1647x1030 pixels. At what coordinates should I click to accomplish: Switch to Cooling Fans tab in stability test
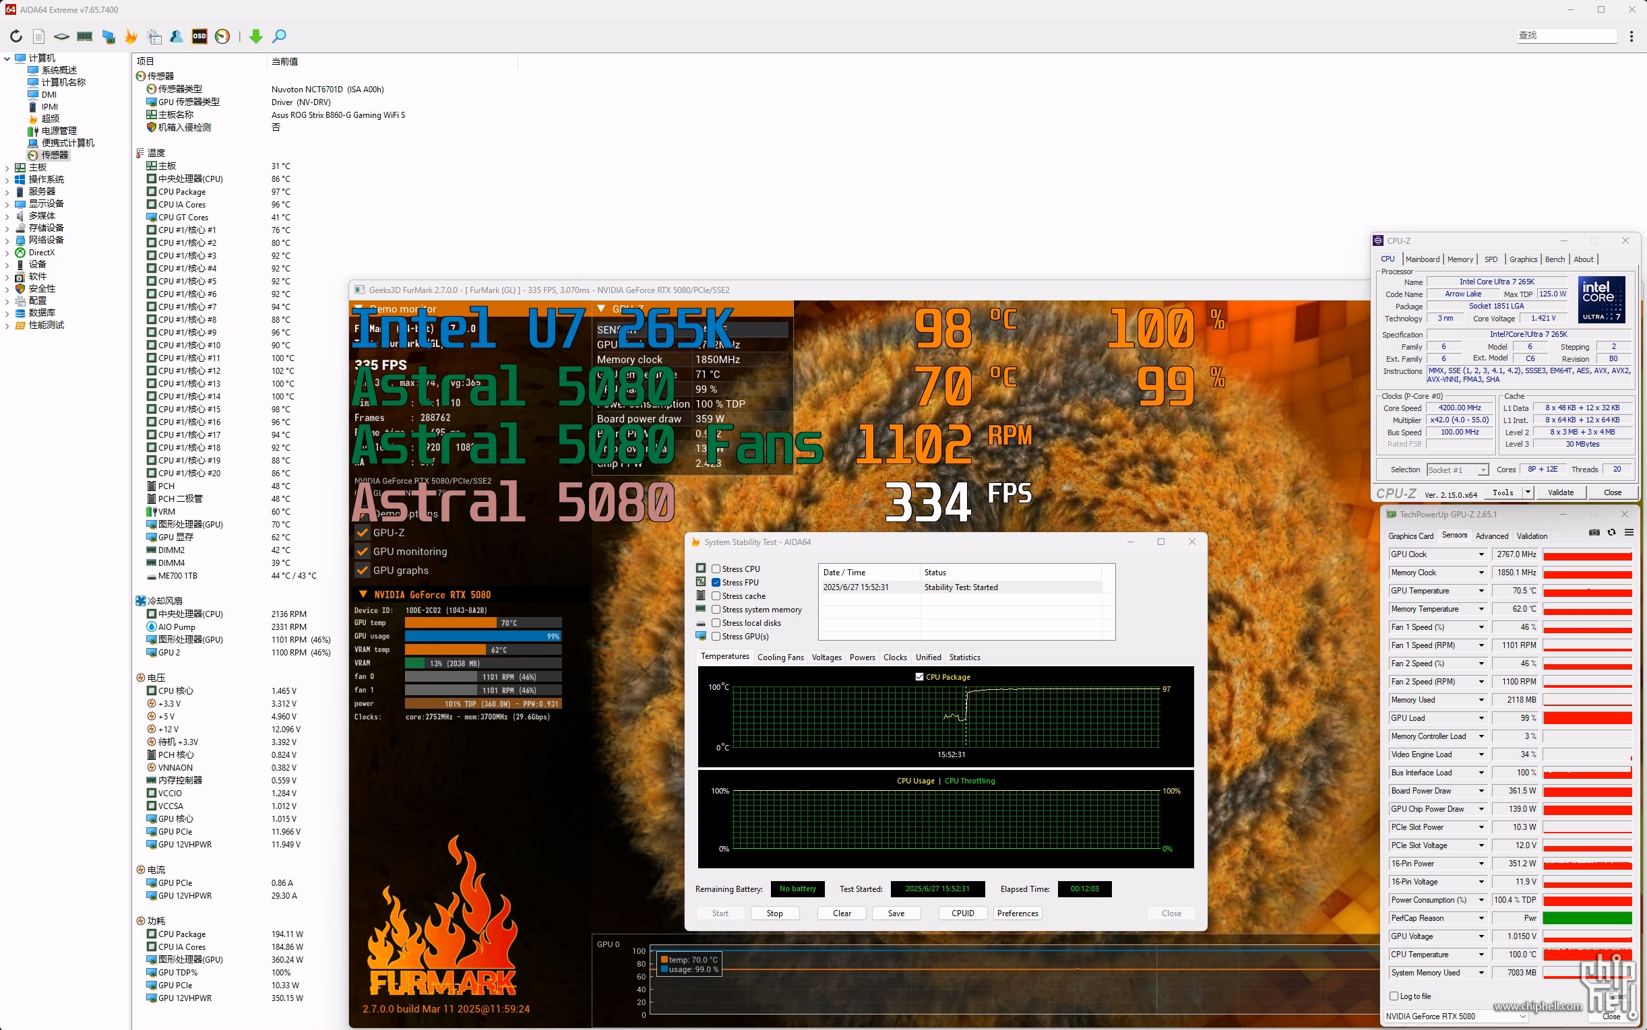(780, 657)
